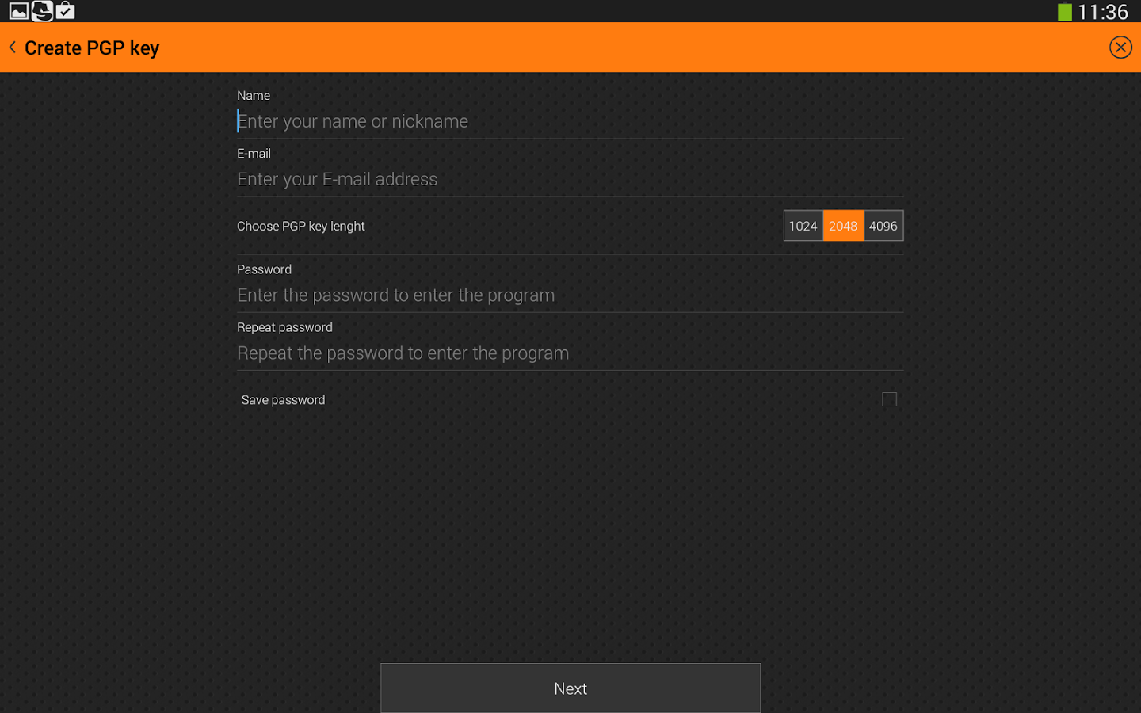This screenshot has height=713, width=1141.
Task: Focus the name or nickname field
Action: (570, 121)
